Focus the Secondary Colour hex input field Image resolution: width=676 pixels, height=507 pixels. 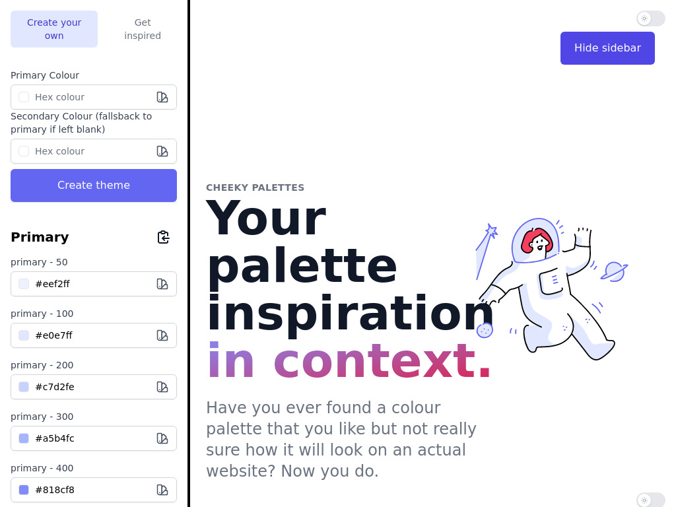click(x=94, y=151)
